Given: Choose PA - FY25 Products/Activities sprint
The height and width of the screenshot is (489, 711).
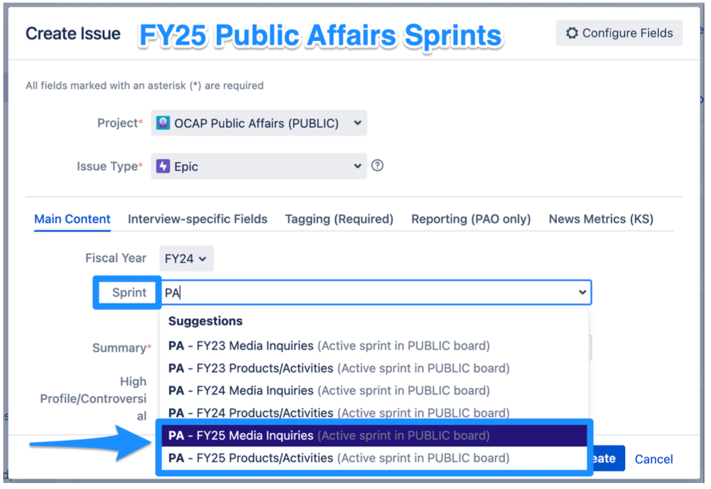Looking at the screenshot, I should [x=338, y=458].
